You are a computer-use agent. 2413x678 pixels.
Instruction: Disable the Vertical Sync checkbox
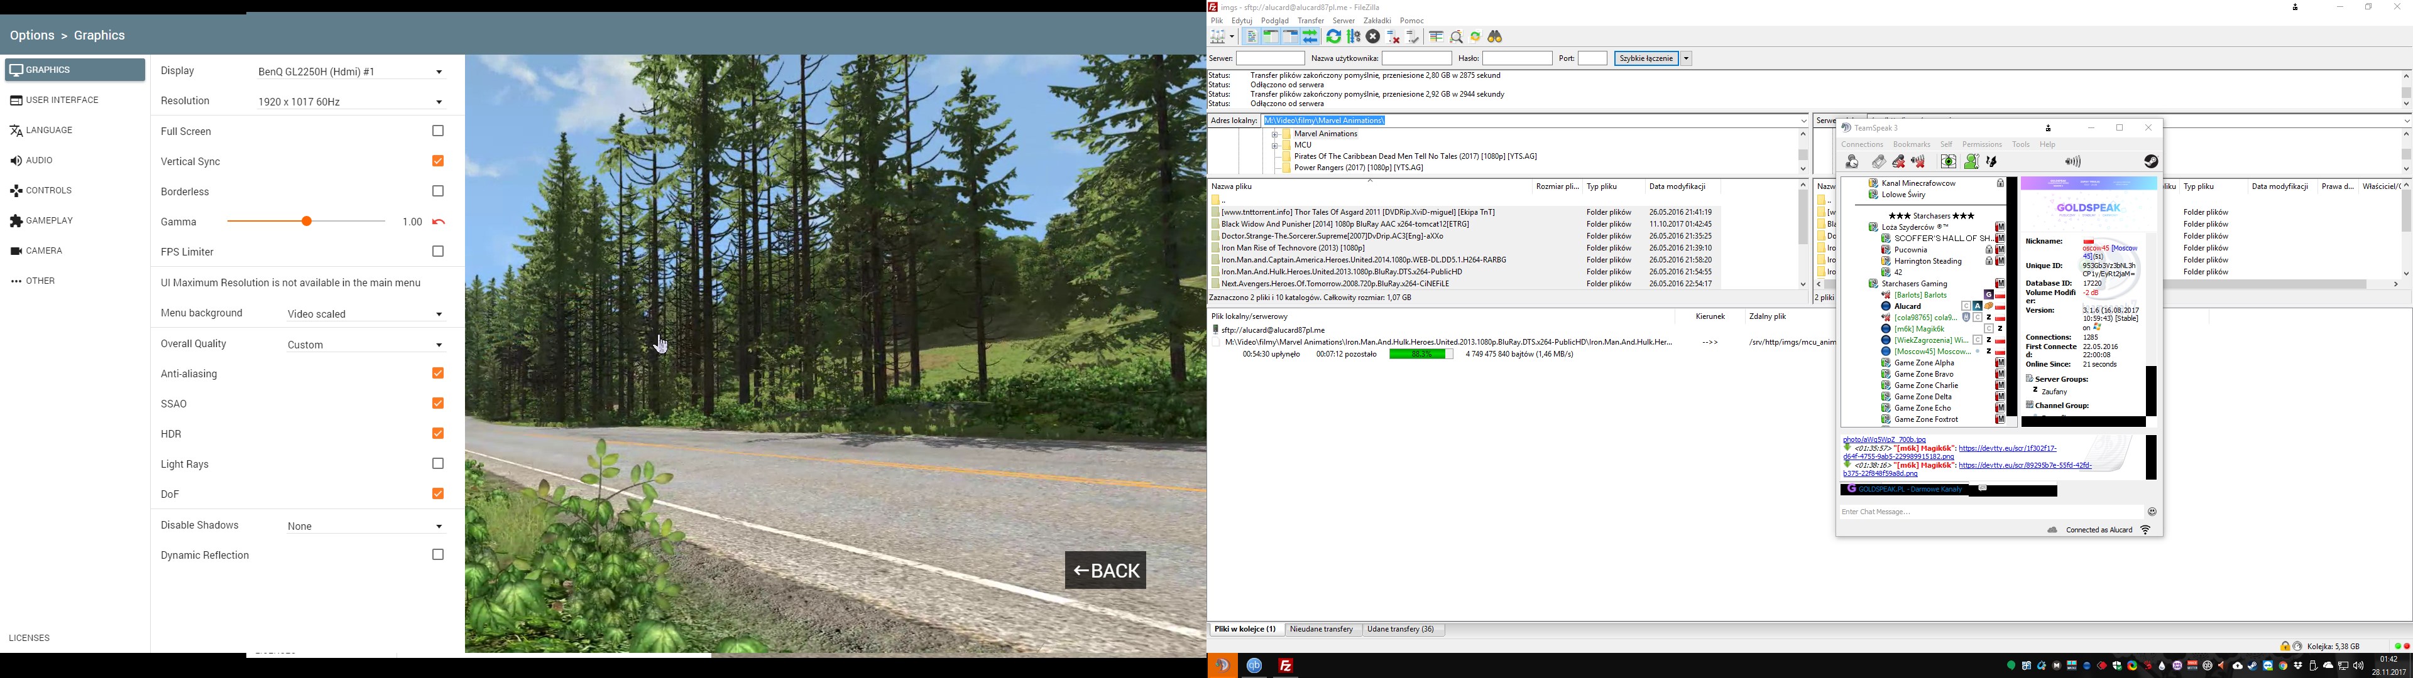click(x=437, y=161)
